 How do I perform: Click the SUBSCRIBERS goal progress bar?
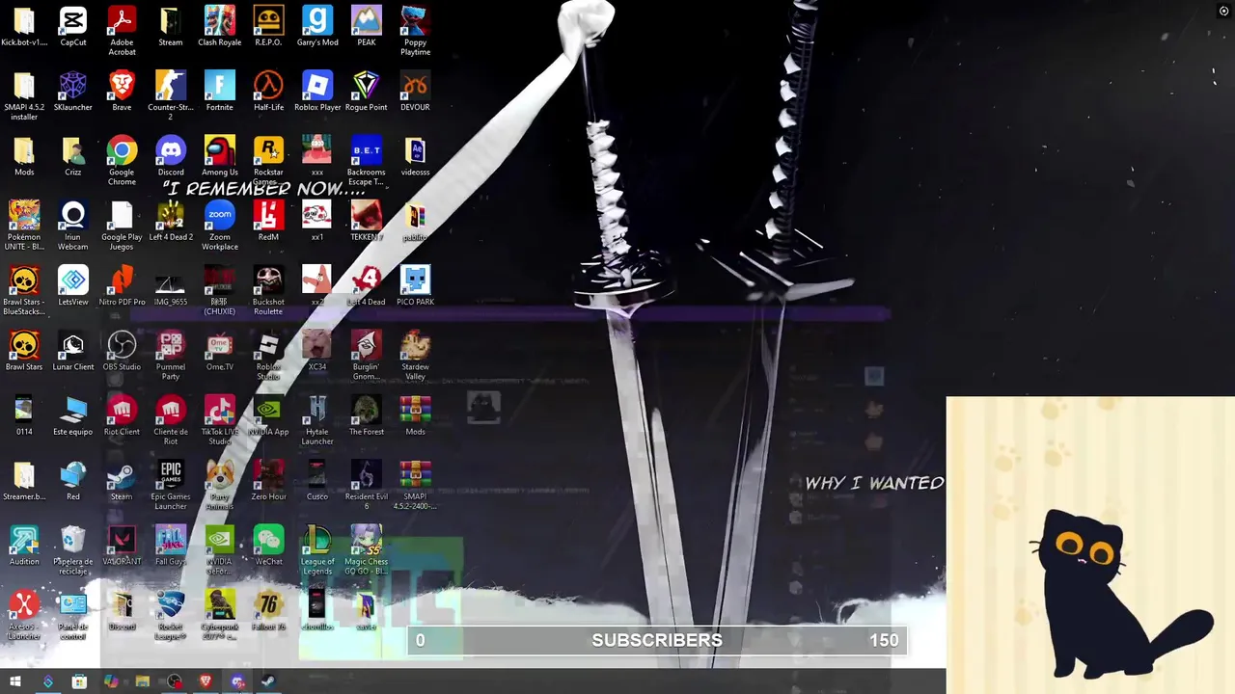(657, 640)
